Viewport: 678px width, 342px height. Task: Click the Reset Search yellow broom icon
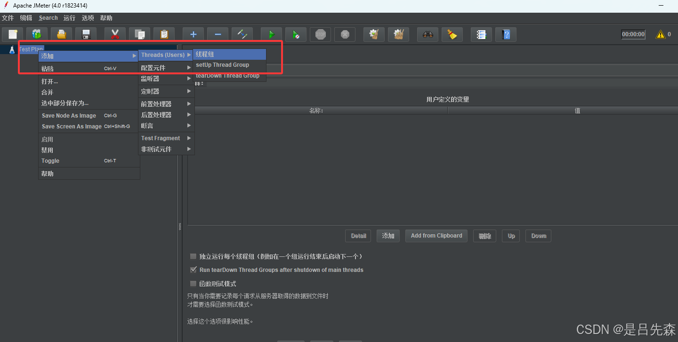pyautogui.click(x=452, y=34)
